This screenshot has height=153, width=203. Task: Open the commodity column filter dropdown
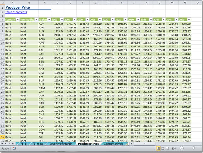36,20
